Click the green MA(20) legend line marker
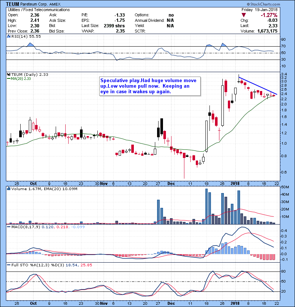This screenshot has height=307, width=295. [x=8, y=78]
